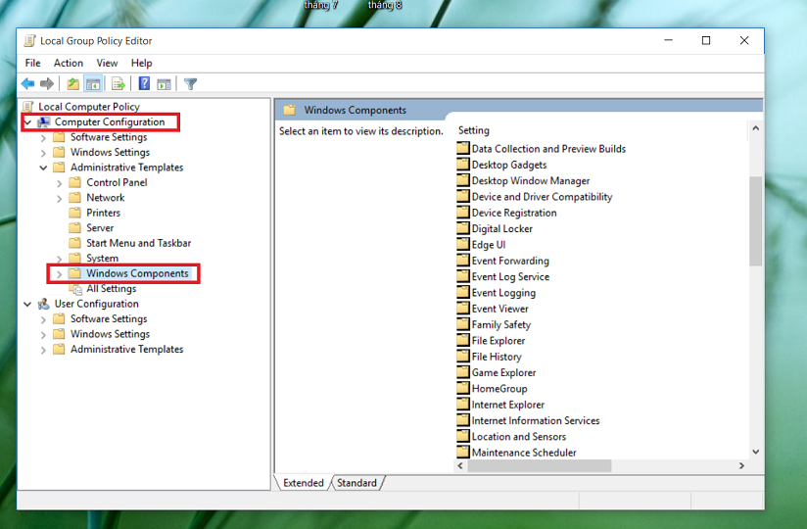Select the Device Registration entry
The image size is (807, 529).
pyautogui.click(x=514, y=213)
